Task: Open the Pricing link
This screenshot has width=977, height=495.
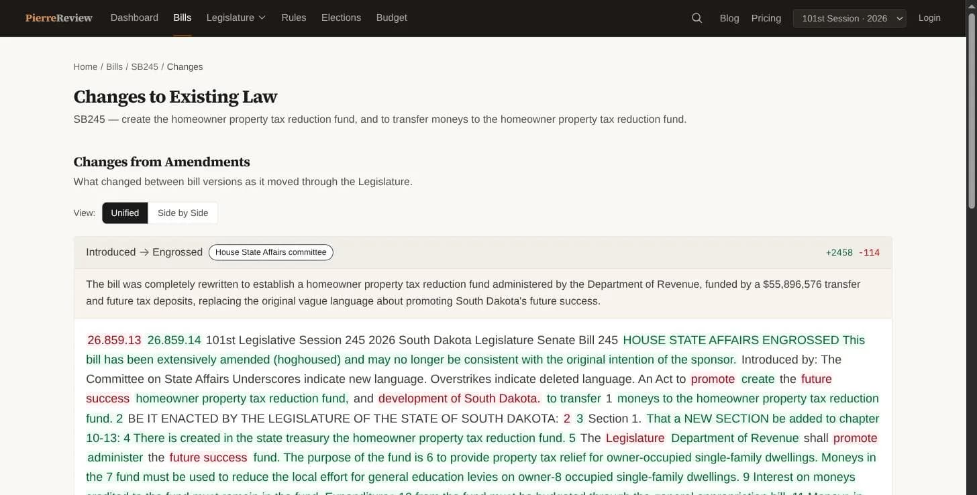Action: 766,18
